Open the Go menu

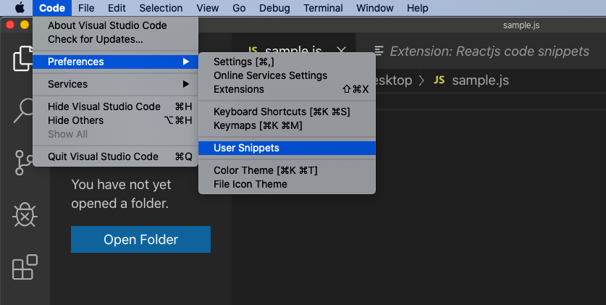click(239, 8)
